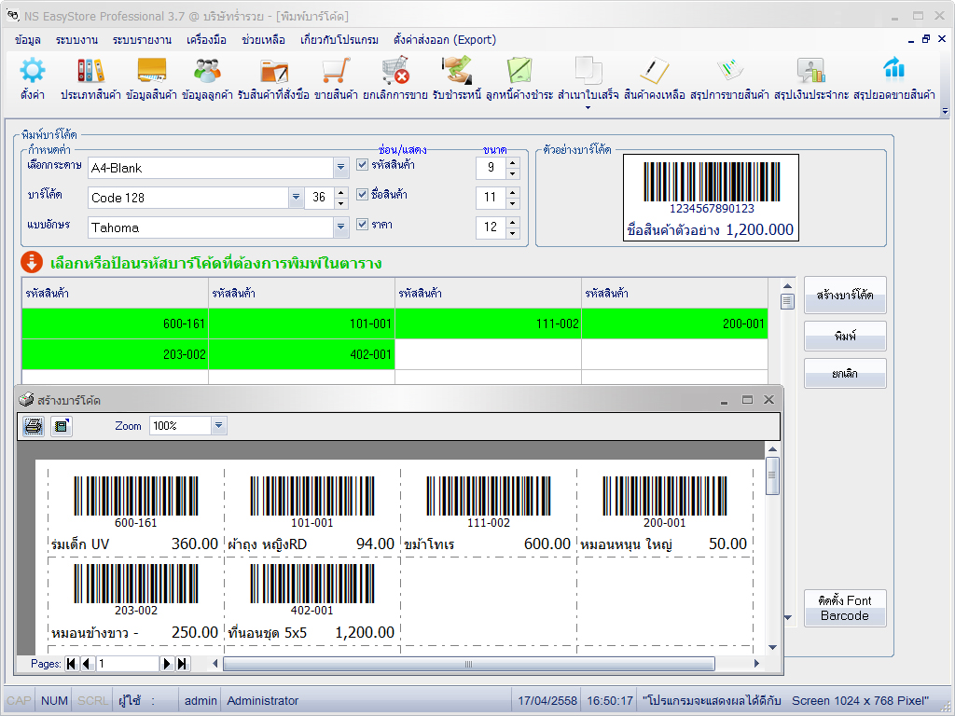Open ข้อมูลลูกค้า customer data icon
This screenshot has height=716, width=955.
[208, 71]
